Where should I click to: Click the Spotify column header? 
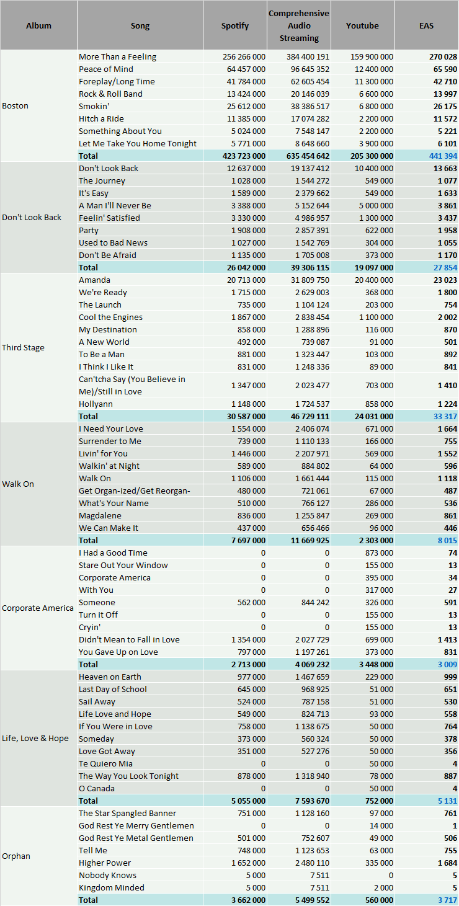pos(235,25)
